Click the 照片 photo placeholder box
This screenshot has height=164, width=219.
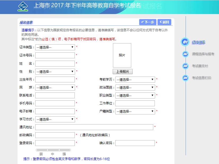pos(122,55)
